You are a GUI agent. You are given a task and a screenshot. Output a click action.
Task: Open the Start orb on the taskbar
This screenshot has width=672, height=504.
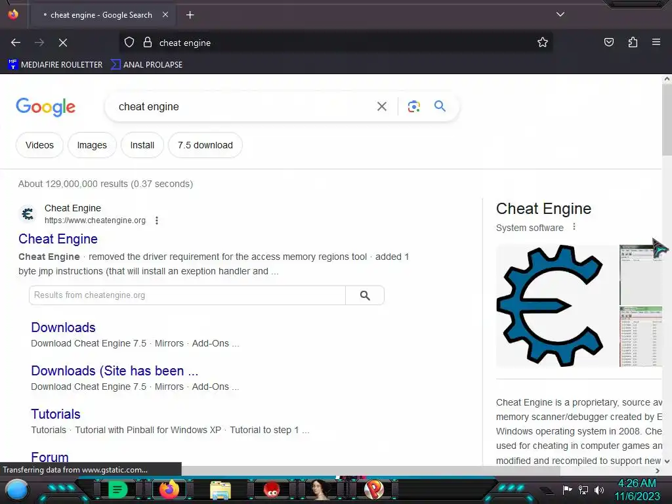pos(17,490)
